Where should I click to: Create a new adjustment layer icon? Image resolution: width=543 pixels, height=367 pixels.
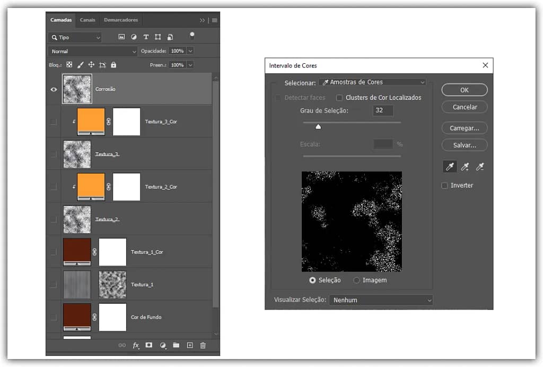point(163,345)
